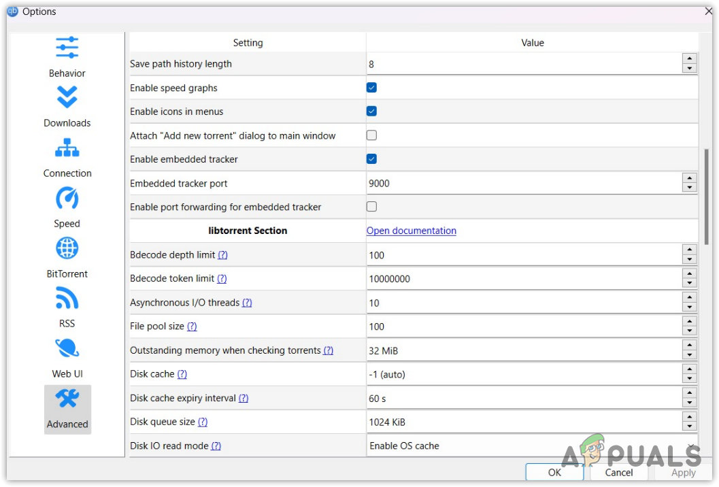Open the Disk IO read mode dropdown
This screenshot has width=719, height=487.
click(532, 446)
